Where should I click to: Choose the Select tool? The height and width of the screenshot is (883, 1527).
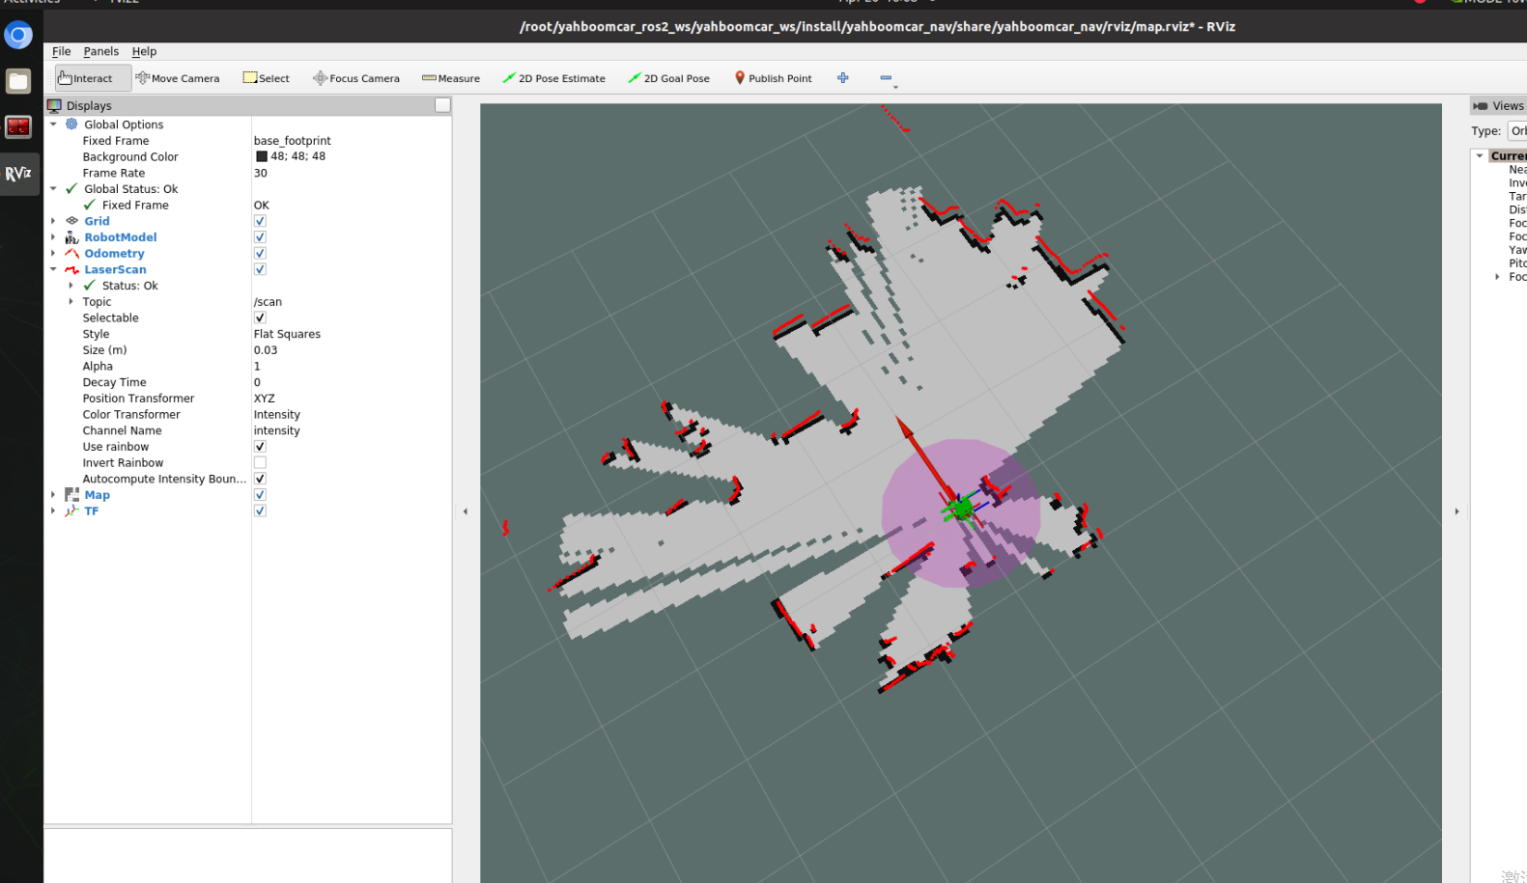pyautogui.click(x=266, y=78)
